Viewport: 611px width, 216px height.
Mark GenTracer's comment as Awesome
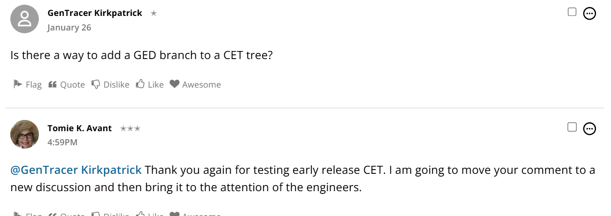click(195, 84)
